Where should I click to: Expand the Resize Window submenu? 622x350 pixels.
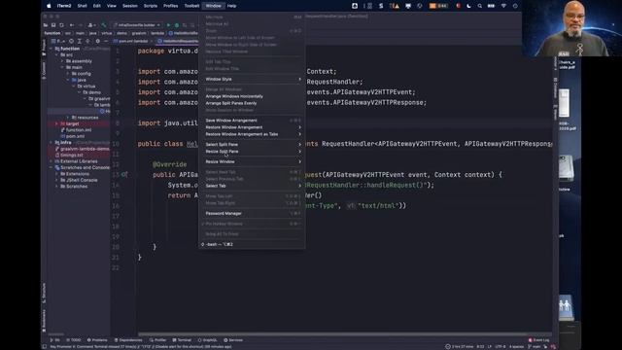coord(252,161)
